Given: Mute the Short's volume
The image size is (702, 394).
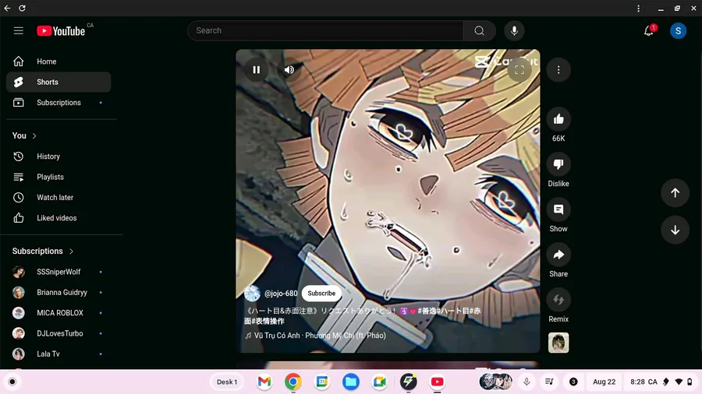Looking at the screenshot, I should [x=289, y=69].
